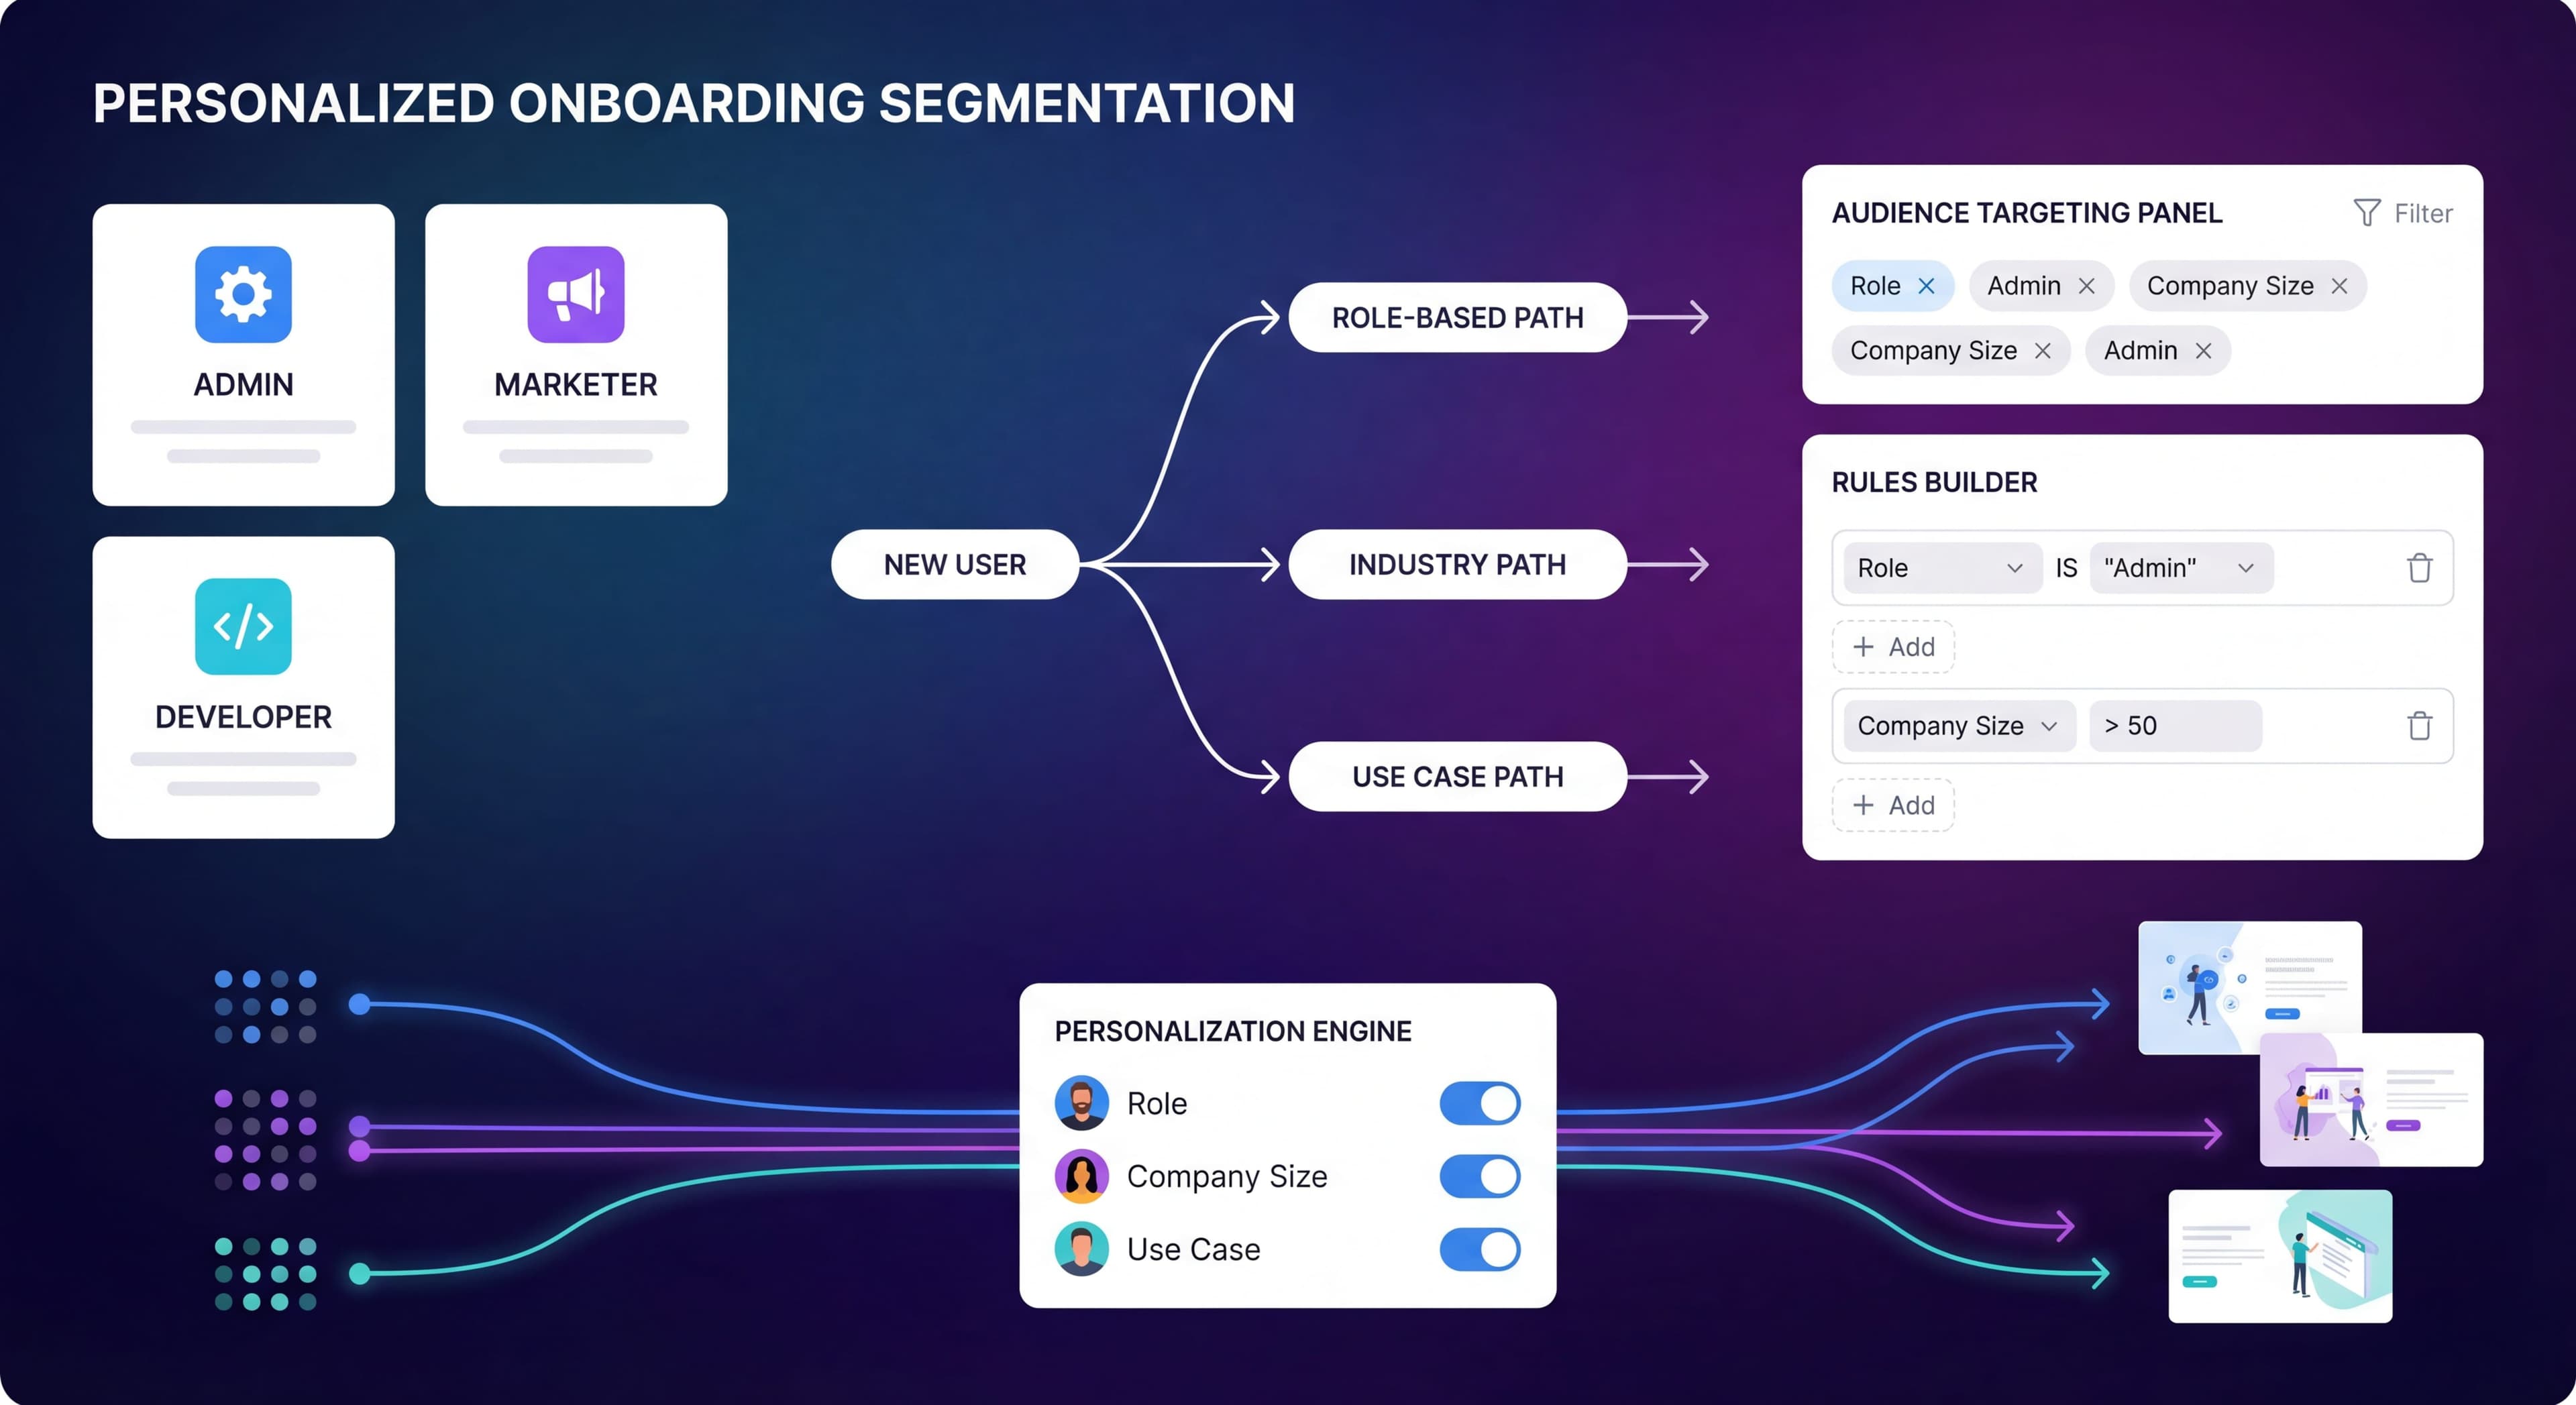Click the Role-Based Path node

coord(1457,317)
